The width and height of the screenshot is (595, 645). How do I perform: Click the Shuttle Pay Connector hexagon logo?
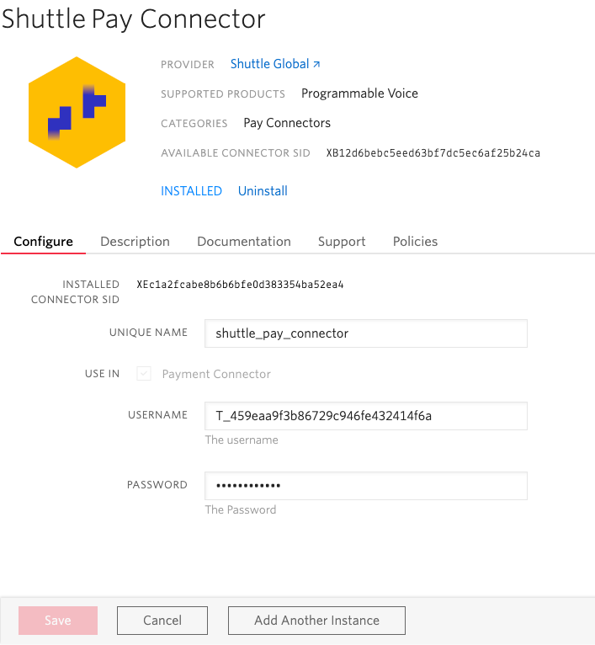77,112
